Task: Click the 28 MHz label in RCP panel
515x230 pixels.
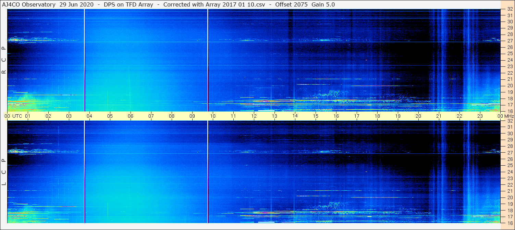Action: [510, 34]
